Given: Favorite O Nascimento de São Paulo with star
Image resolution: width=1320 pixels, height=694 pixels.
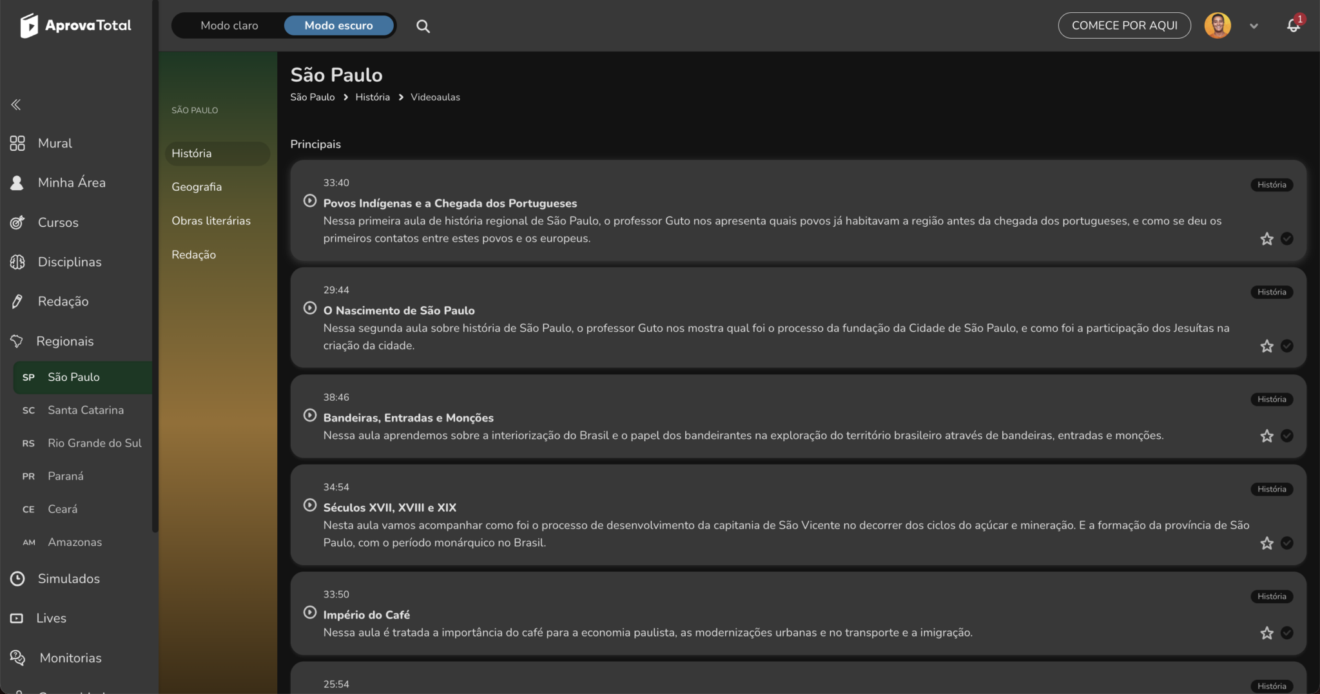Looking at the screenshot, I should pyautogui.click(x=1267, y=346).
